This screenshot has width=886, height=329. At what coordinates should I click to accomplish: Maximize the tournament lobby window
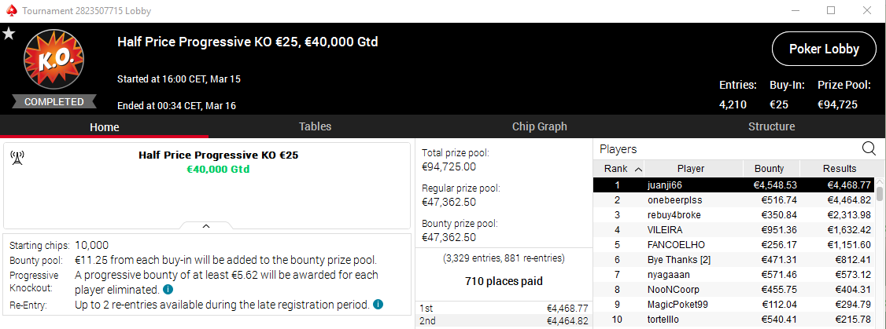(831, 11)
